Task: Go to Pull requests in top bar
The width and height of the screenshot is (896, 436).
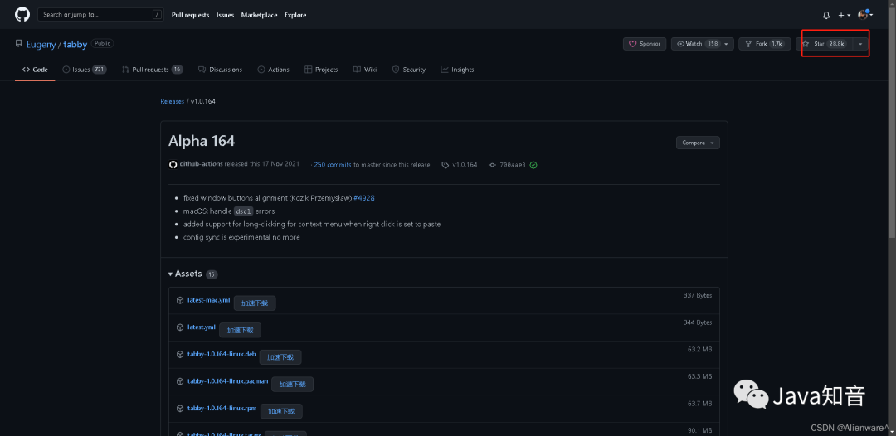Action: (190, 16)
